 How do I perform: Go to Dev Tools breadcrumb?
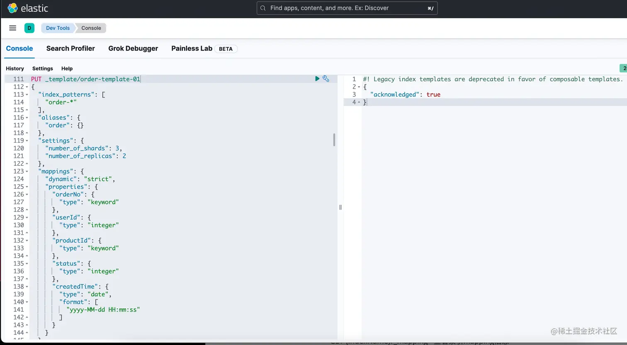58,28
